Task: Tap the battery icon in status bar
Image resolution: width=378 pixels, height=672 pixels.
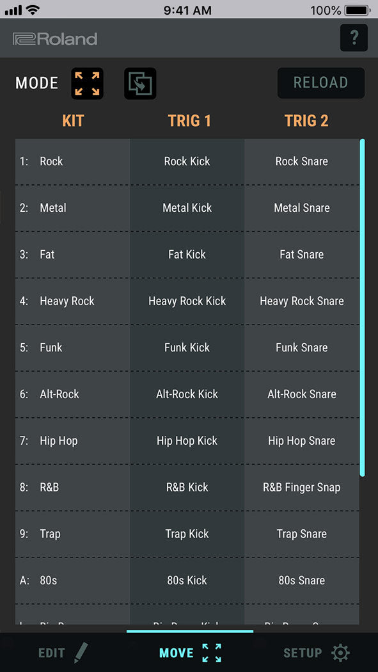Action: pyautogui.click(x=358, y=10)
